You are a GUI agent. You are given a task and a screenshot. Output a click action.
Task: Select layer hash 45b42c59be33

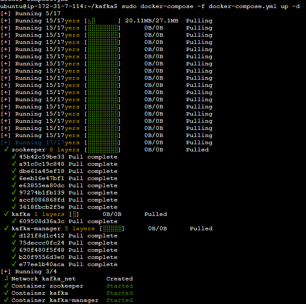pyautogui.click(x=42, y=157)
